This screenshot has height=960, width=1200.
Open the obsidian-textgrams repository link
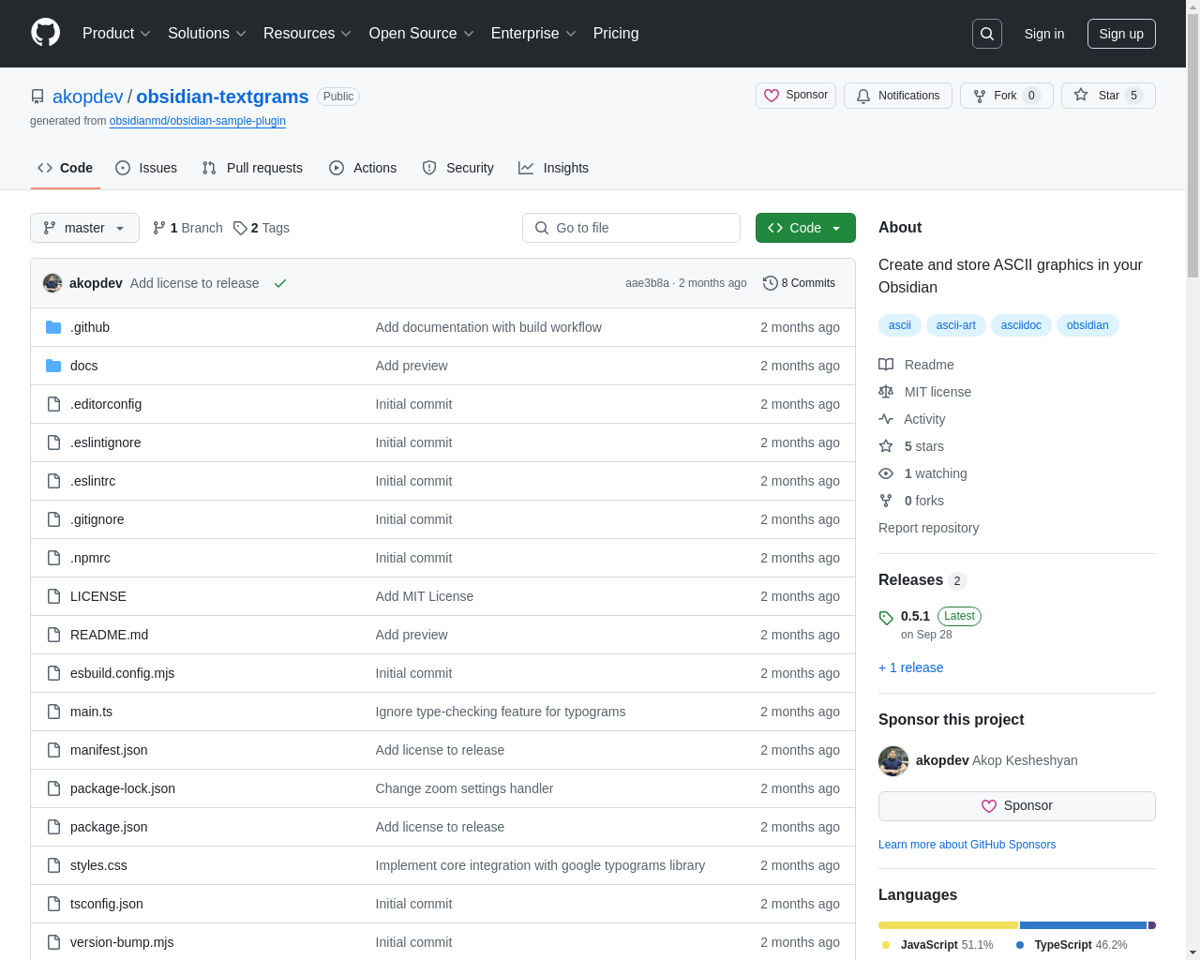pos(222,97)
